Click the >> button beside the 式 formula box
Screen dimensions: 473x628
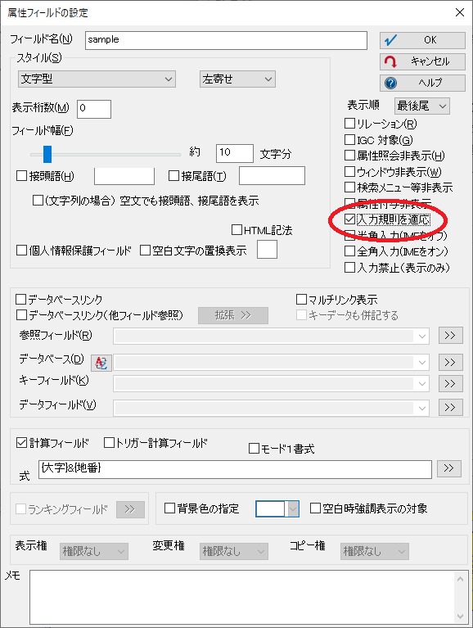pyautogui.click(x=448, y=468)
